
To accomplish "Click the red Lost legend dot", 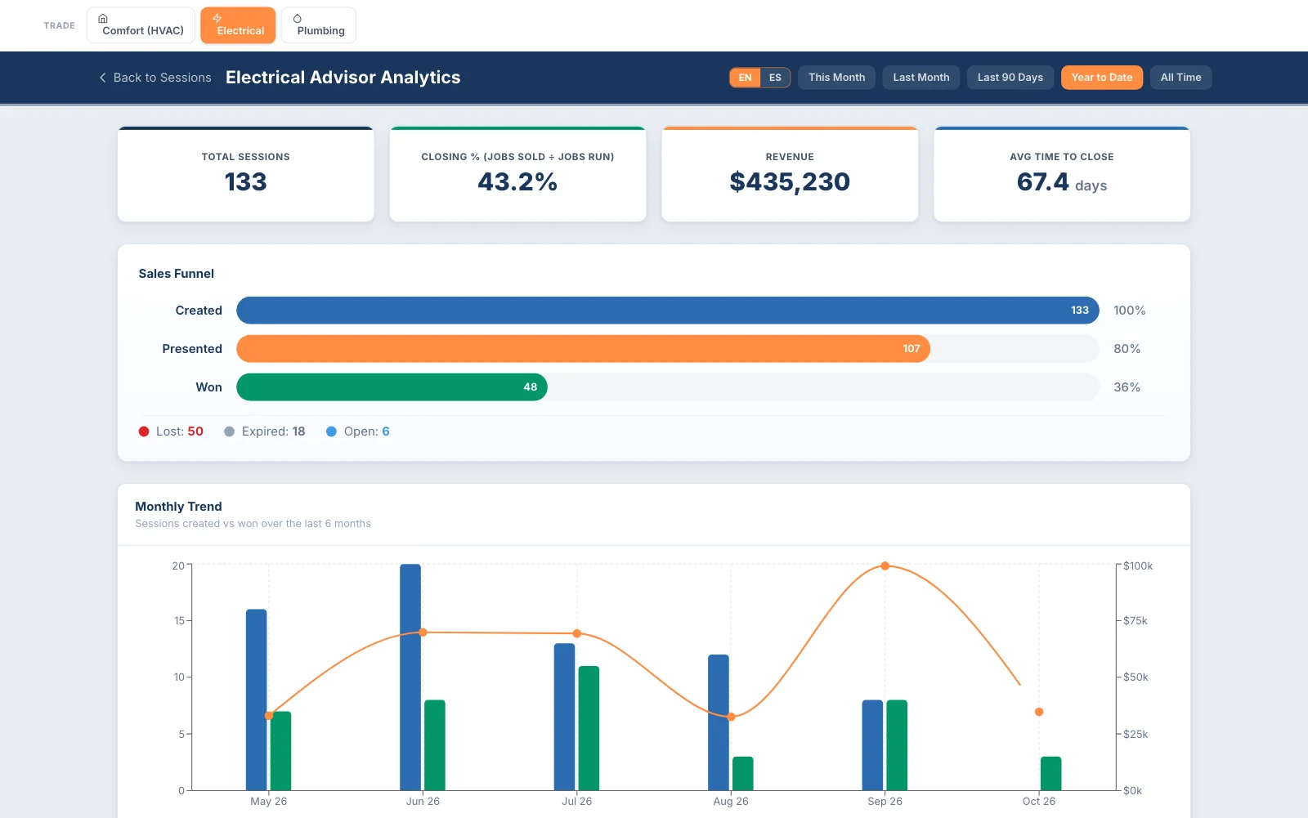I will 144,431.
